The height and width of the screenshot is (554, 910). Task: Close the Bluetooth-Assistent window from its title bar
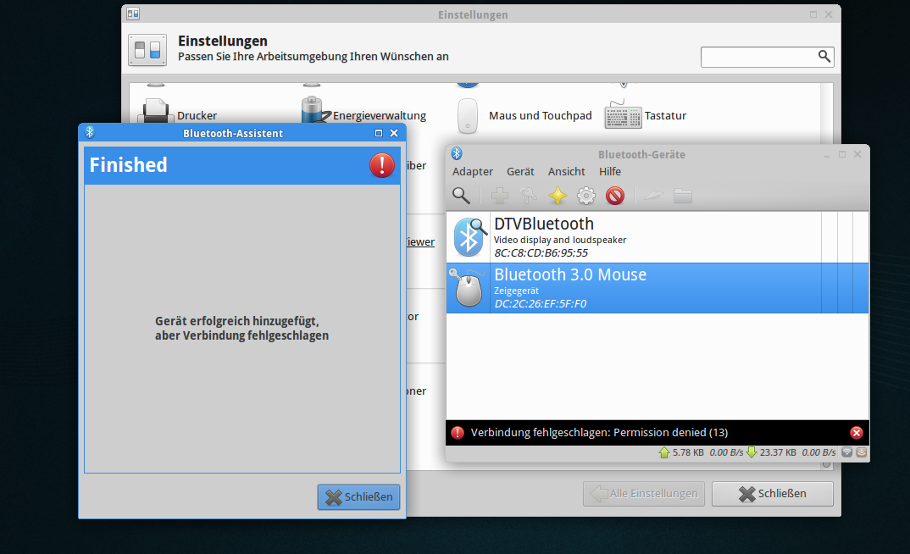click(x=394, y=133)
